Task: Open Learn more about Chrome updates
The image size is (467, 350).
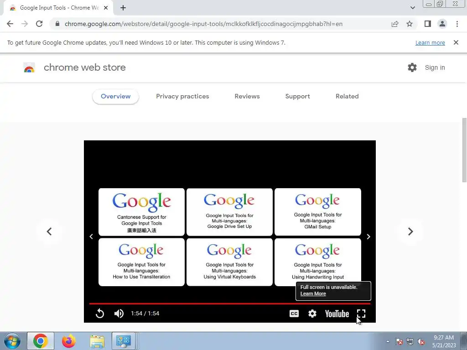Action: pos(430,42)
